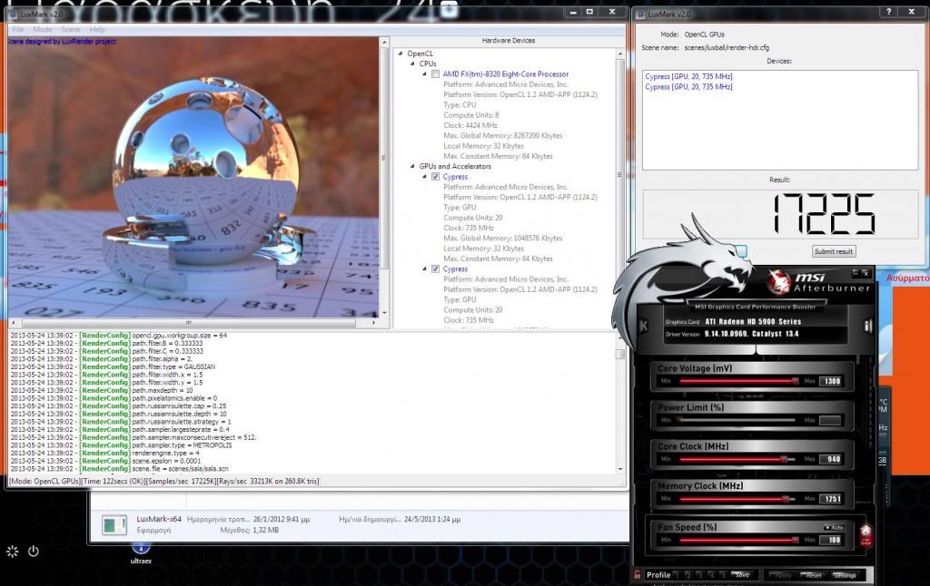Viewport: 930px width, 586px height.
Task: Collapse the second Cypress GPU node
Action: [x=425, y=269]
